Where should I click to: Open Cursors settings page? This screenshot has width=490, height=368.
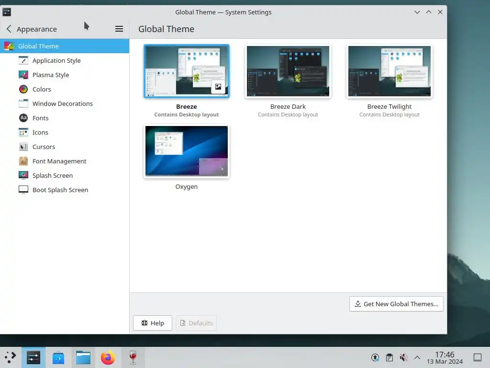click(65, 147)
